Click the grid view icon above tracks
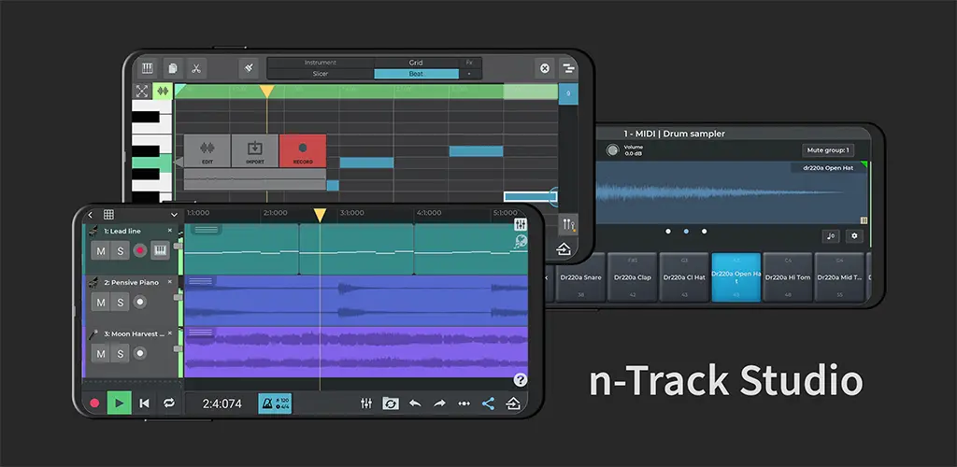The width and height of the screenshot is (957, 467). click(108, 215)
